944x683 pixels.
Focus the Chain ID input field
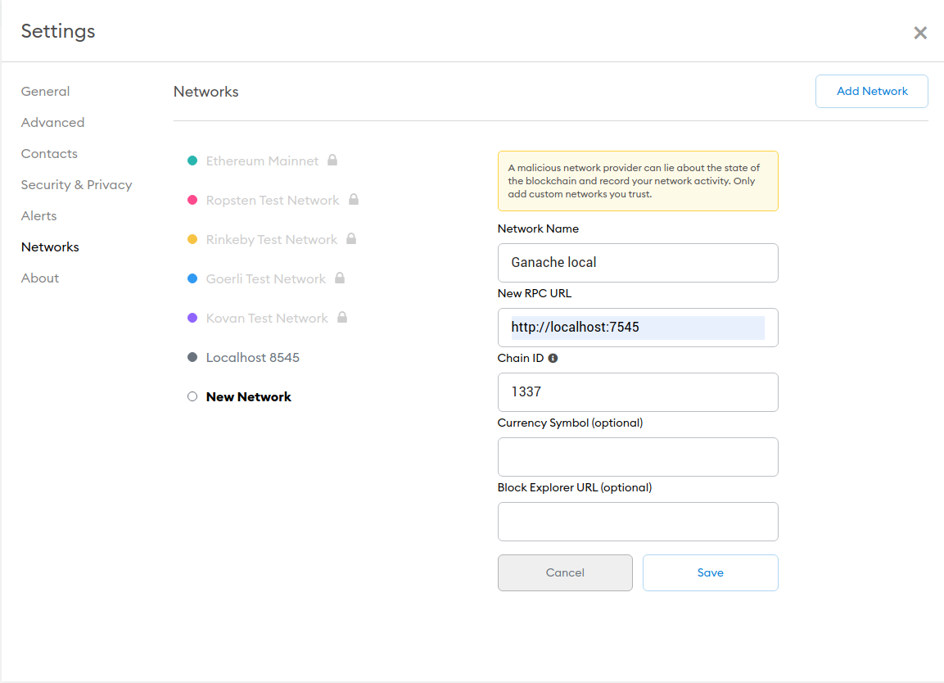click(638, 392)
